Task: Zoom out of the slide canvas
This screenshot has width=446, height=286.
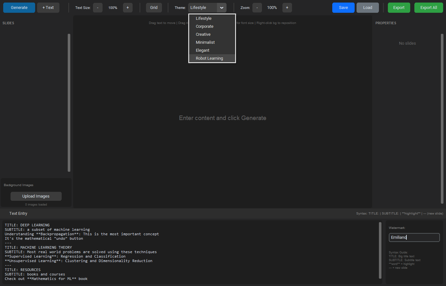Action: pyautogui.click(x=257, y=7)
